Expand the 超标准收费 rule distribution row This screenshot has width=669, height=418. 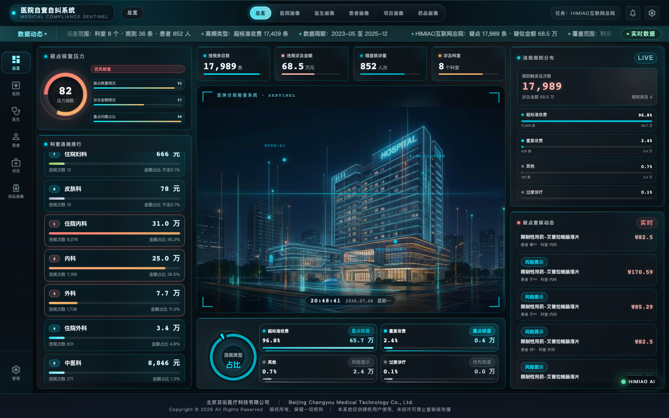[587, 120]
